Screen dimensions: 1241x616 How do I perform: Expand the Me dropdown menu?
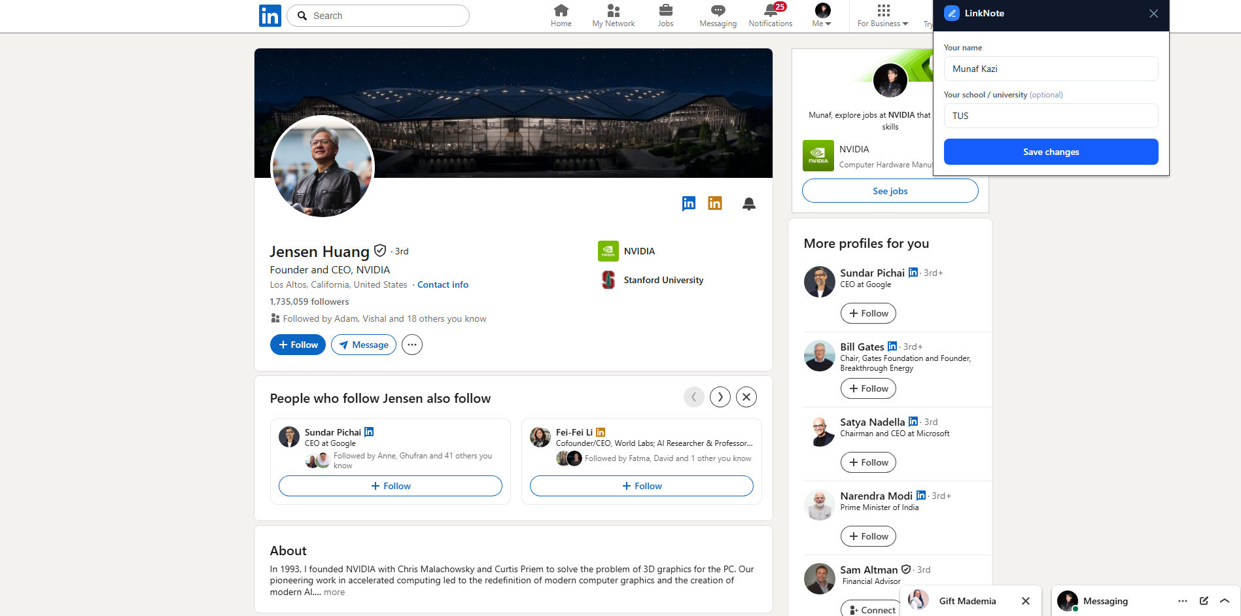point(822,16)
